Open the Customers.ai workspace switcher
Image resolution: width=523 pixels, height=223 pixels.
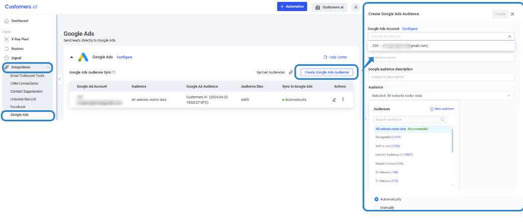(329, 8)
